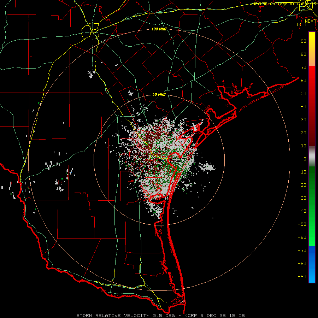Click the 9 DEC 25 date in the caption

214,316
